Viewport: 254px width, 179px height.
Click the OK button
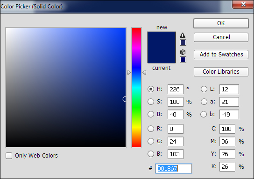pyautogui.click(x=221, y=23)
